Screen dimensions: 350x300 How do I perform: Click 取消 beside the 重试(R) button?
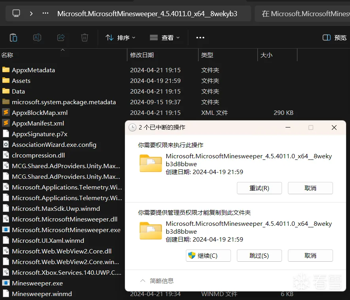click(x=310, y=188)
